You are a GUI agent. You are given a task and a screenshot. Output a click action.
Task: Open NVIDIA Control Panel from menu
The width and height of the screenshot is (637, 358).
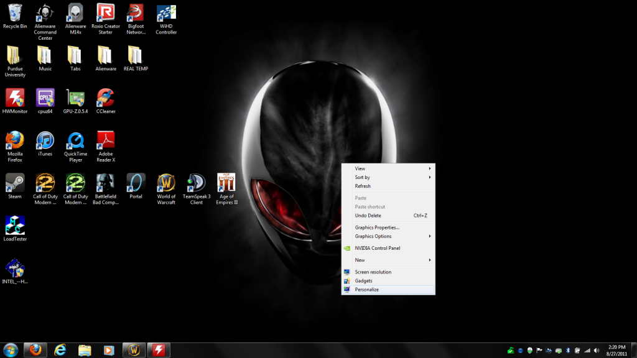(388, 248)
